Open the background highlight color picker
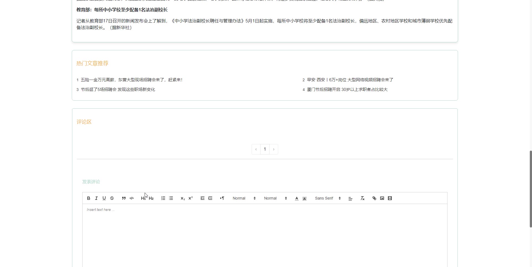This screenshot has height=267, width=532. 305,198
